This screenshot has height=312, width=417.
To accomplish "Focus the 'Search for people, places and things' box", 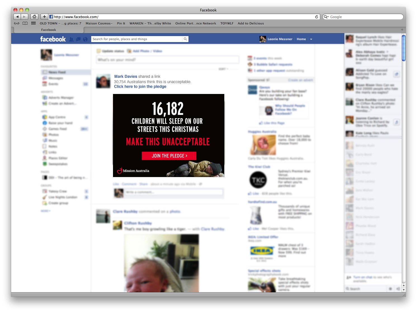I will pyautogui.click(x=137, y=39).
